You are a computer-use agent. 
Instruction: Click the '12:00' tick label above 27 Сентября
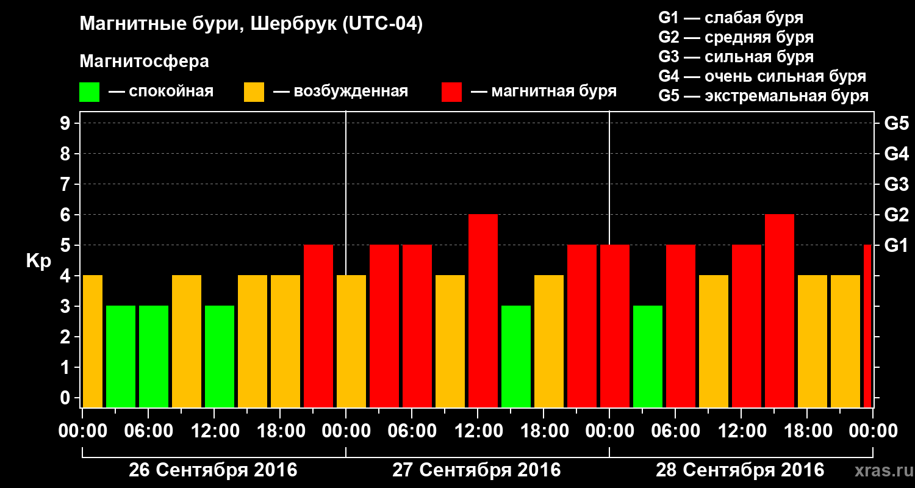[x=478, y=431]
